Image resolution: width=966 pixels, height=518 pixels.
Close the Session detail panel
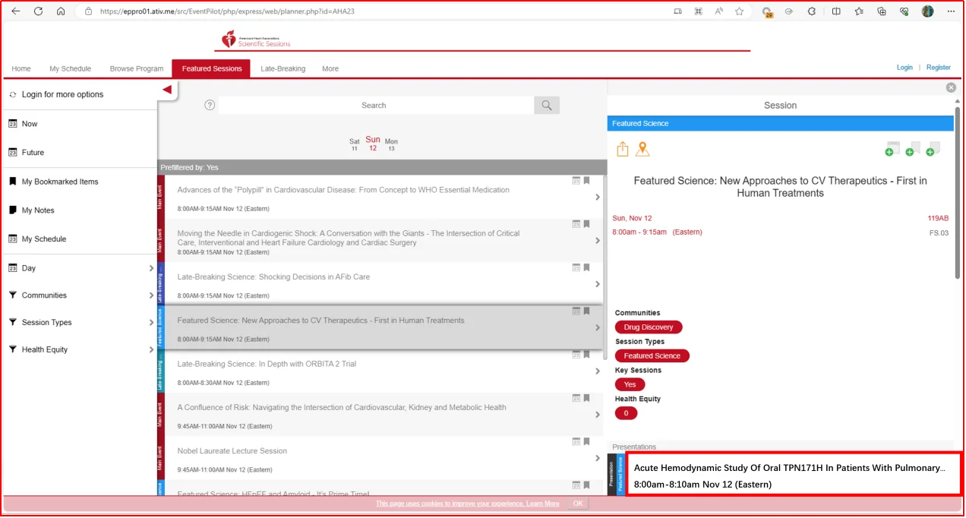(951, 88)
